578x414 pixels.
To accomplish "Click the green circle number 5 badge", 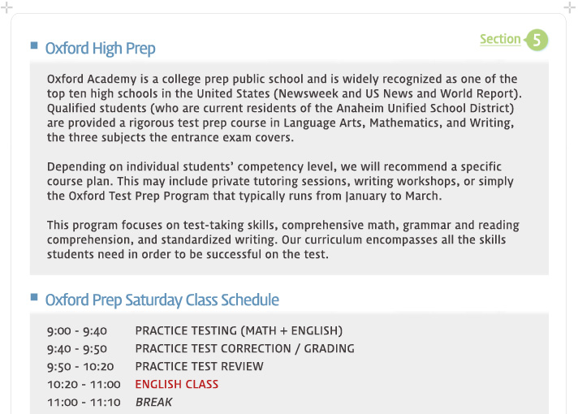I will [x=537, y=40].
